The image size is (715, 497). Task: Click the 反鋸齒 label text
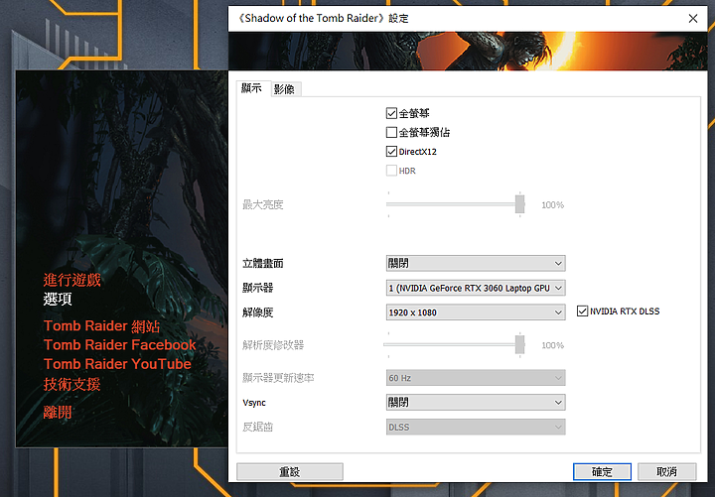coord(257,427)
